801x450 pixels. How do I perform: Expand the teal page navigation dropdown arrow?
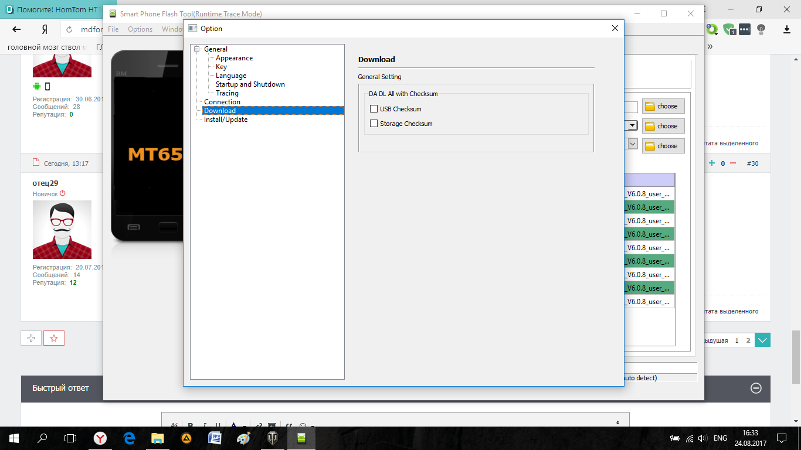pyautogui.click(x=762, y=340)
